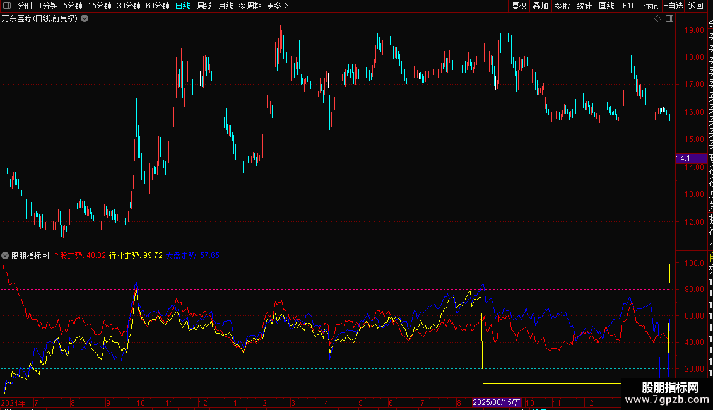This screenshot has height=410, width=713.
Task: Select the 5分钟 period
Action: [73, 6]
